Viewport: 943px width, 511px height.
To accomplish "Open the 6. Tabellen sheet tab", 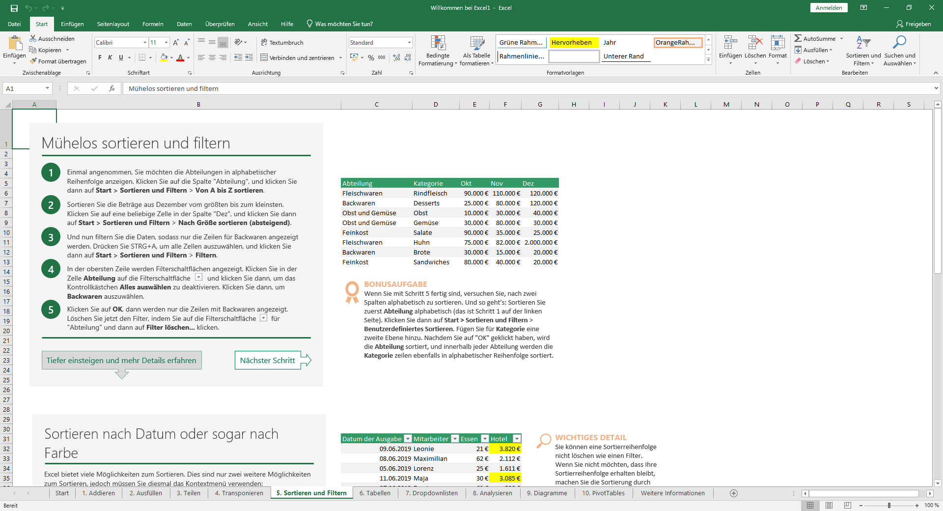I will pyautogui.click(x=375, y=493).
